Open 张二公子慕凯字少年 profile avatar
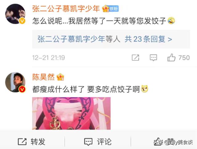 point(15,14)
